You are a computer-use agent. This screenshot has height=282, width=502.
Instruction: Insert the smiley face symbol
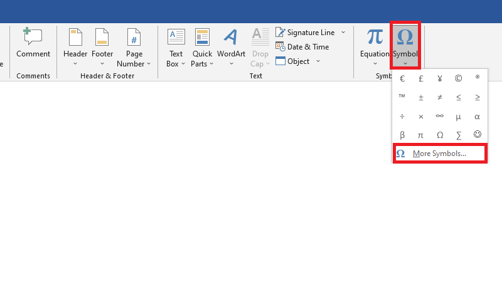[478, 135]
